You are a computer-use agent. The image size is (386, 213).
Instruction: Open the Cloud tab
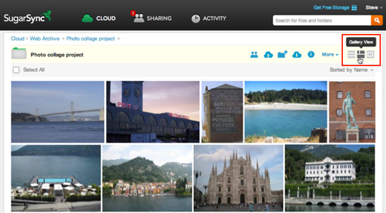click(99, 18)
